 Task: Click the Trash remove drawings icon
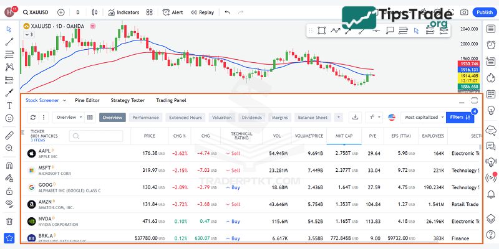pyautogui.click(x=9, y=220)
